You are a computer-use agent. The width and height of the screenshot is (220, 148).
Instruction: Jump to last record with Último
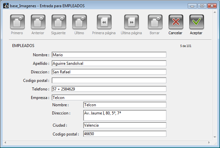(x=80, y=22)
